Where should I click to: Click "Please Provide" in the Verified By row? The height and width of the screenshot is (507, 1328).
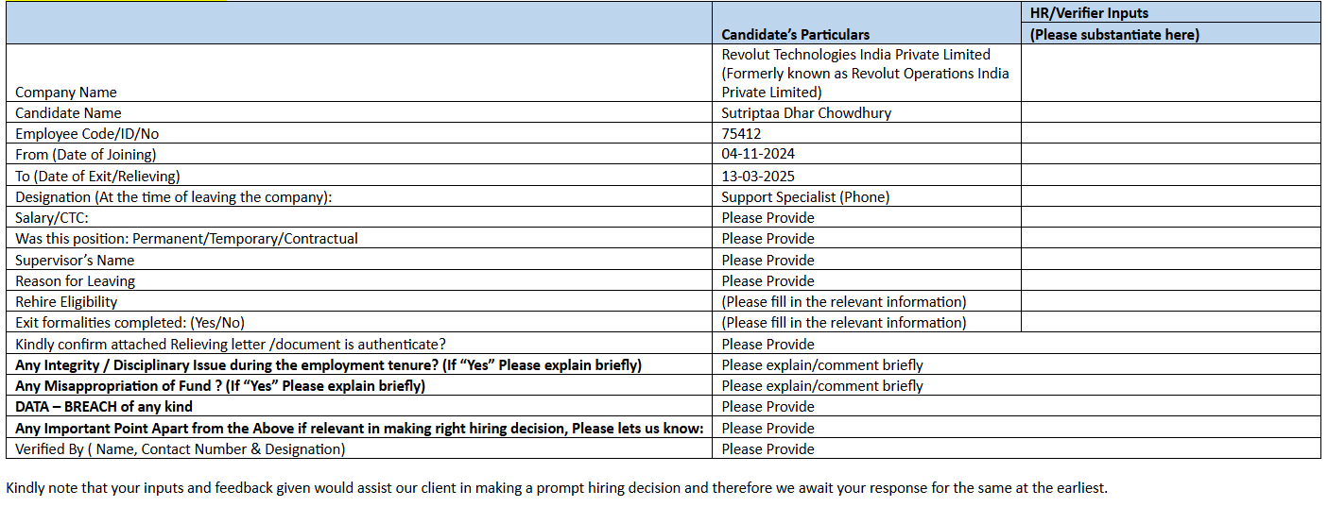pos(767,449)
